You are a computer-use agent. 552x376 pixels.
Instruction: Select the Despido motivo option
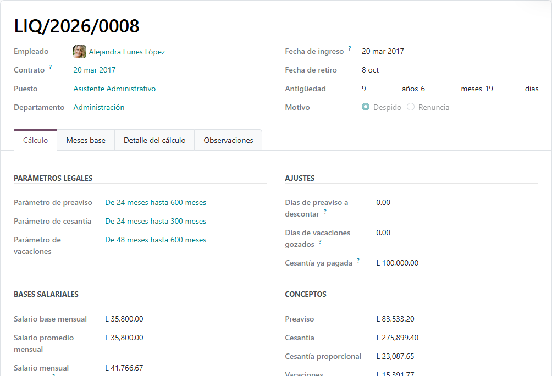(x=366, y=107)
